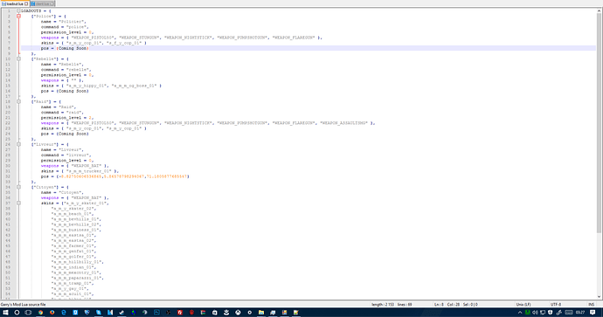Screen dimensions: 603x317
Task: Collapse the LOADOUTS fold on line 1
Action: (x=18, y=10)
